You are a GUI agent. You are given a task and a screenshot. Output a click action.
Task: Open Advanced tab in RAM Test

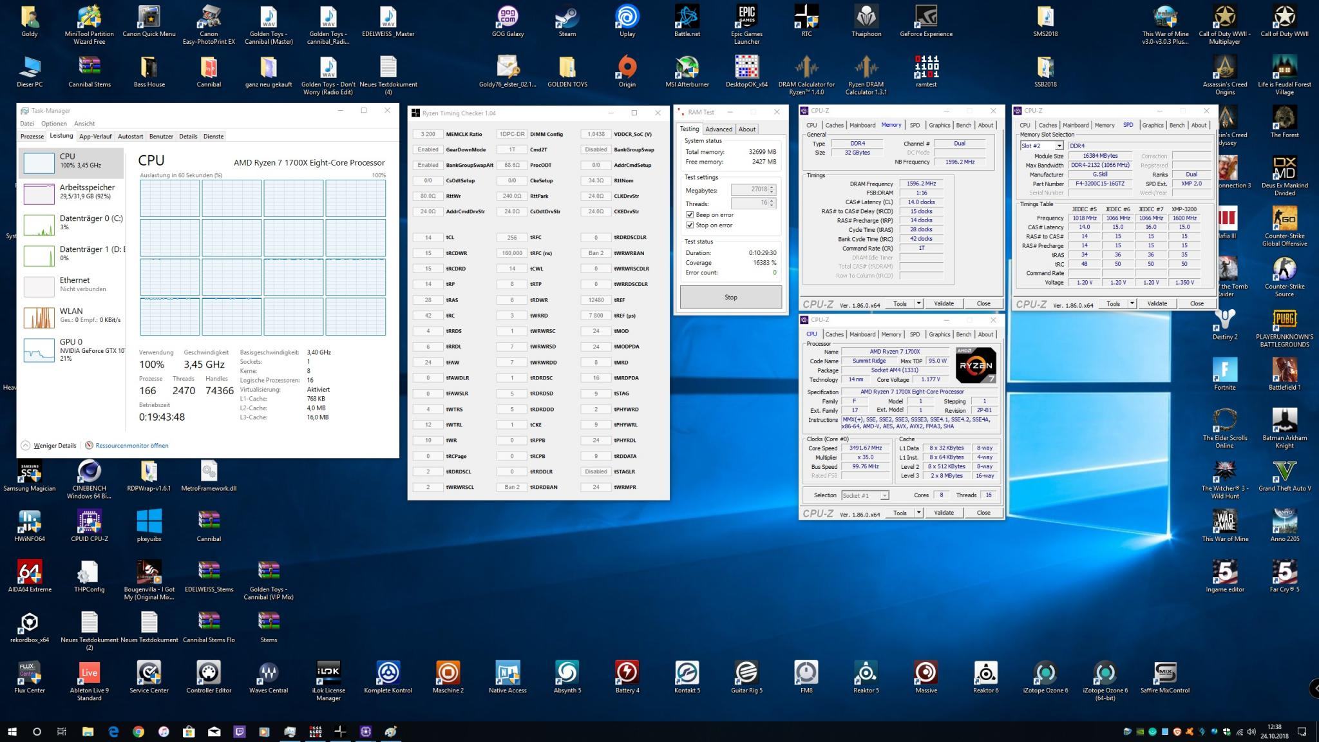pos(719,129)
